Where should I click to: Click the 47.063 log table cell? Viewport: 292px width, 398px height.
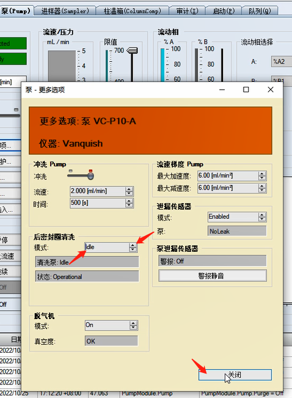[99, 393]
